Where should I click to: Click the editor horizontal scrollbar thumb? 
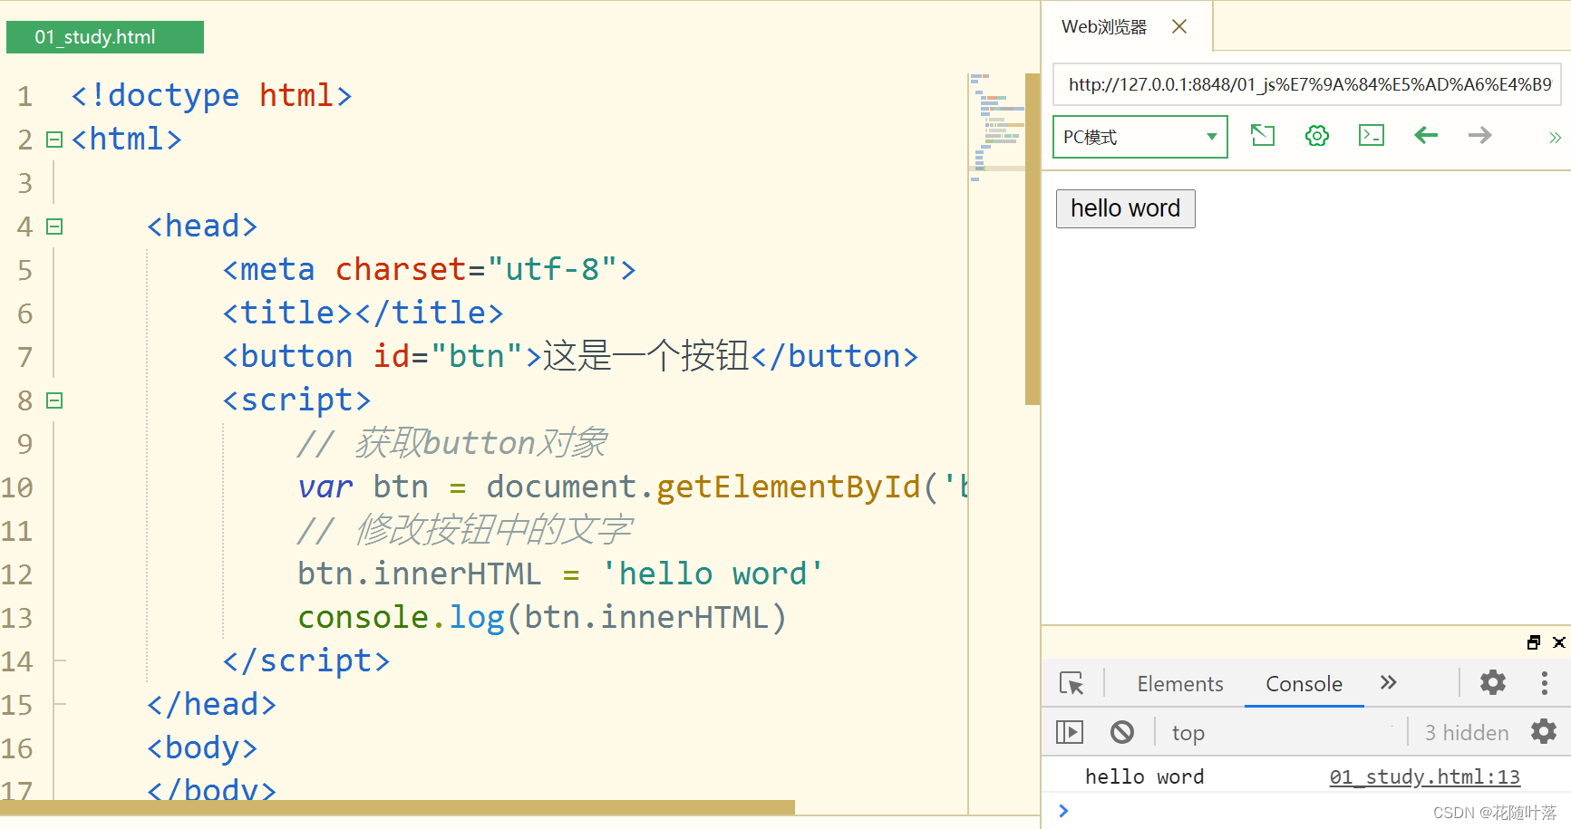pyautogui.click(x=397, y=807)
